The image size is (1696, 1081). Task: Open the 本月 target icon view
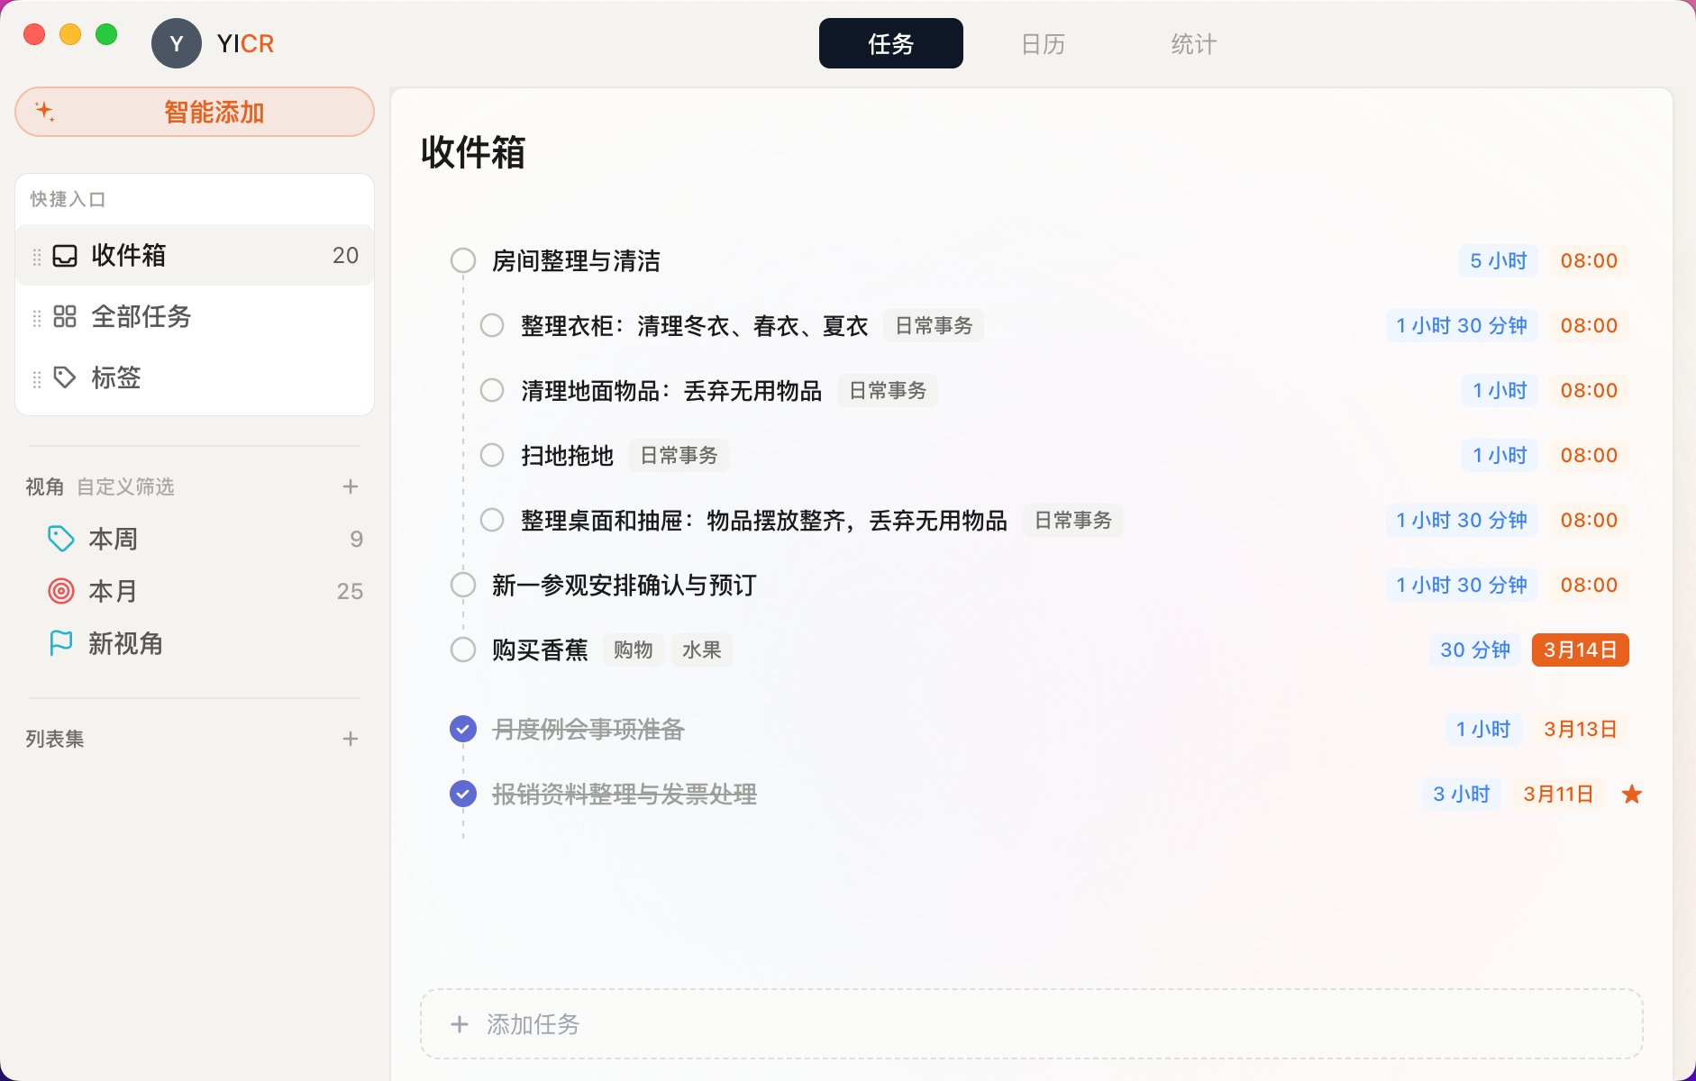pos(60,591)
